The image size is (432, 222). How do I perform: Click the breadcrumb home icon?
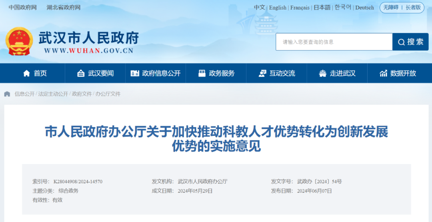[7, 94]
